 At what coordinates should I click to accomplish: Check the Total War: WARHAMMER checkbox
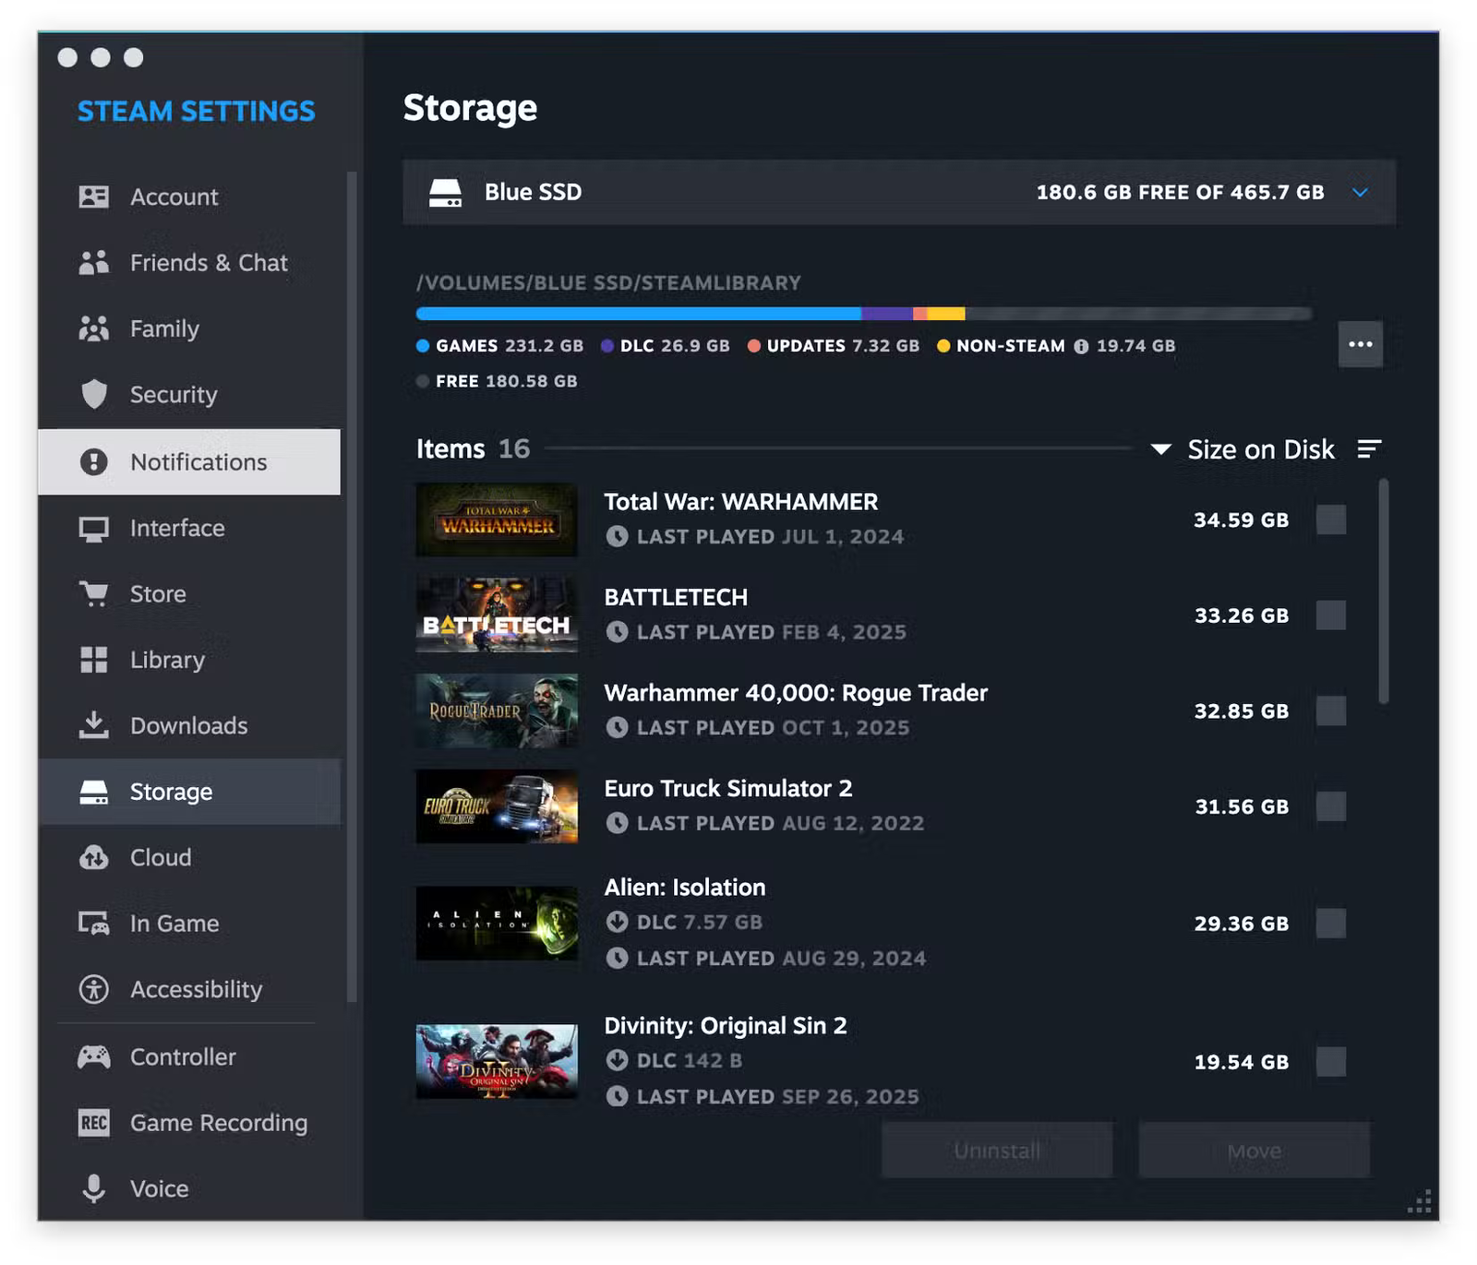click(1330, 519)
